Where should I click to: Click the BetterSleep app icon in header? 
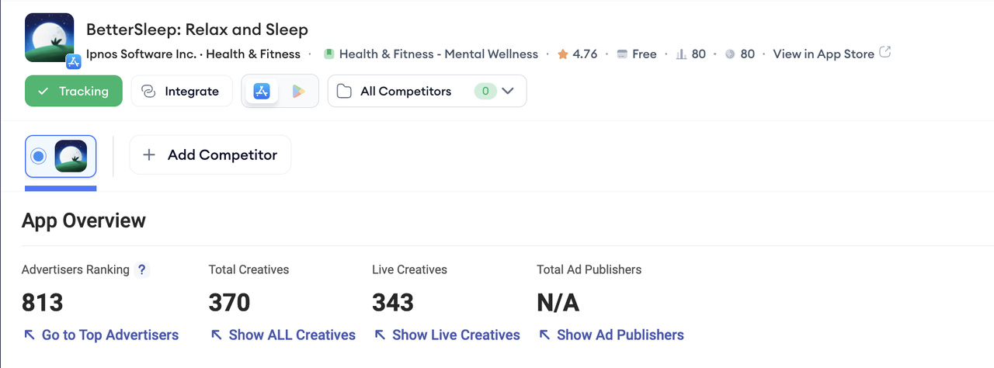coord(50,37)
